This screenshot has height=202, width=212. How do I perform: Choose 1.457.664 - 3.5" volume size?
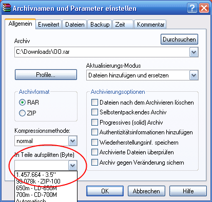click(46, 175)
